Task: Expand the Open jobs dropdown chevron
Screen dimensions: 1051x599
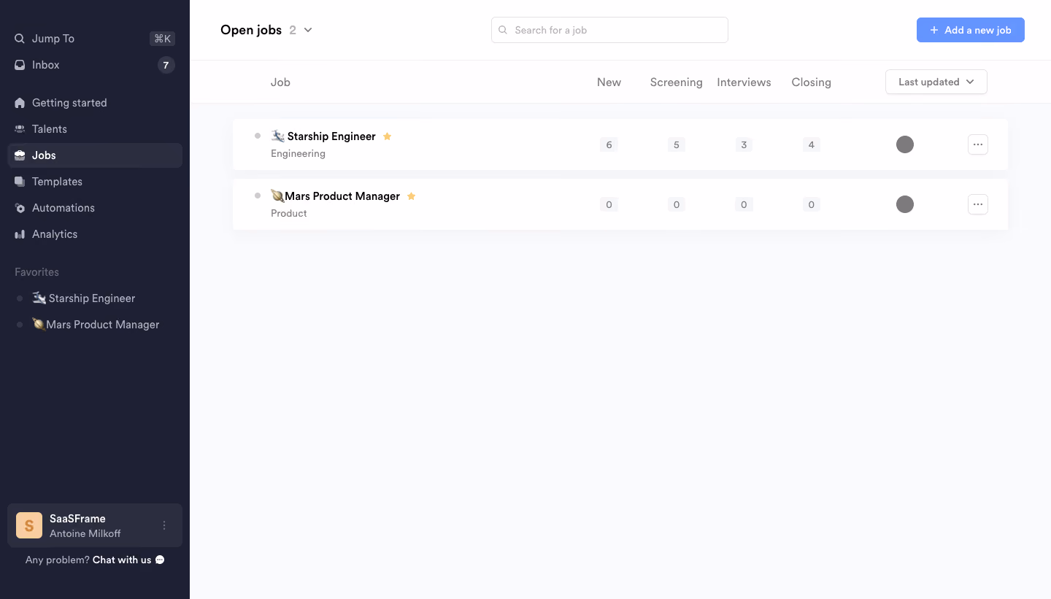Action: pos(308,30)
